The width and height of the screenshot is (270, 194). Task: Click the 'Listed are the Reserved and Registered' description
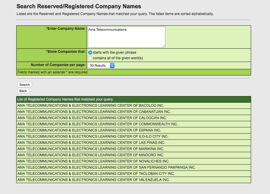pos(115,14)
